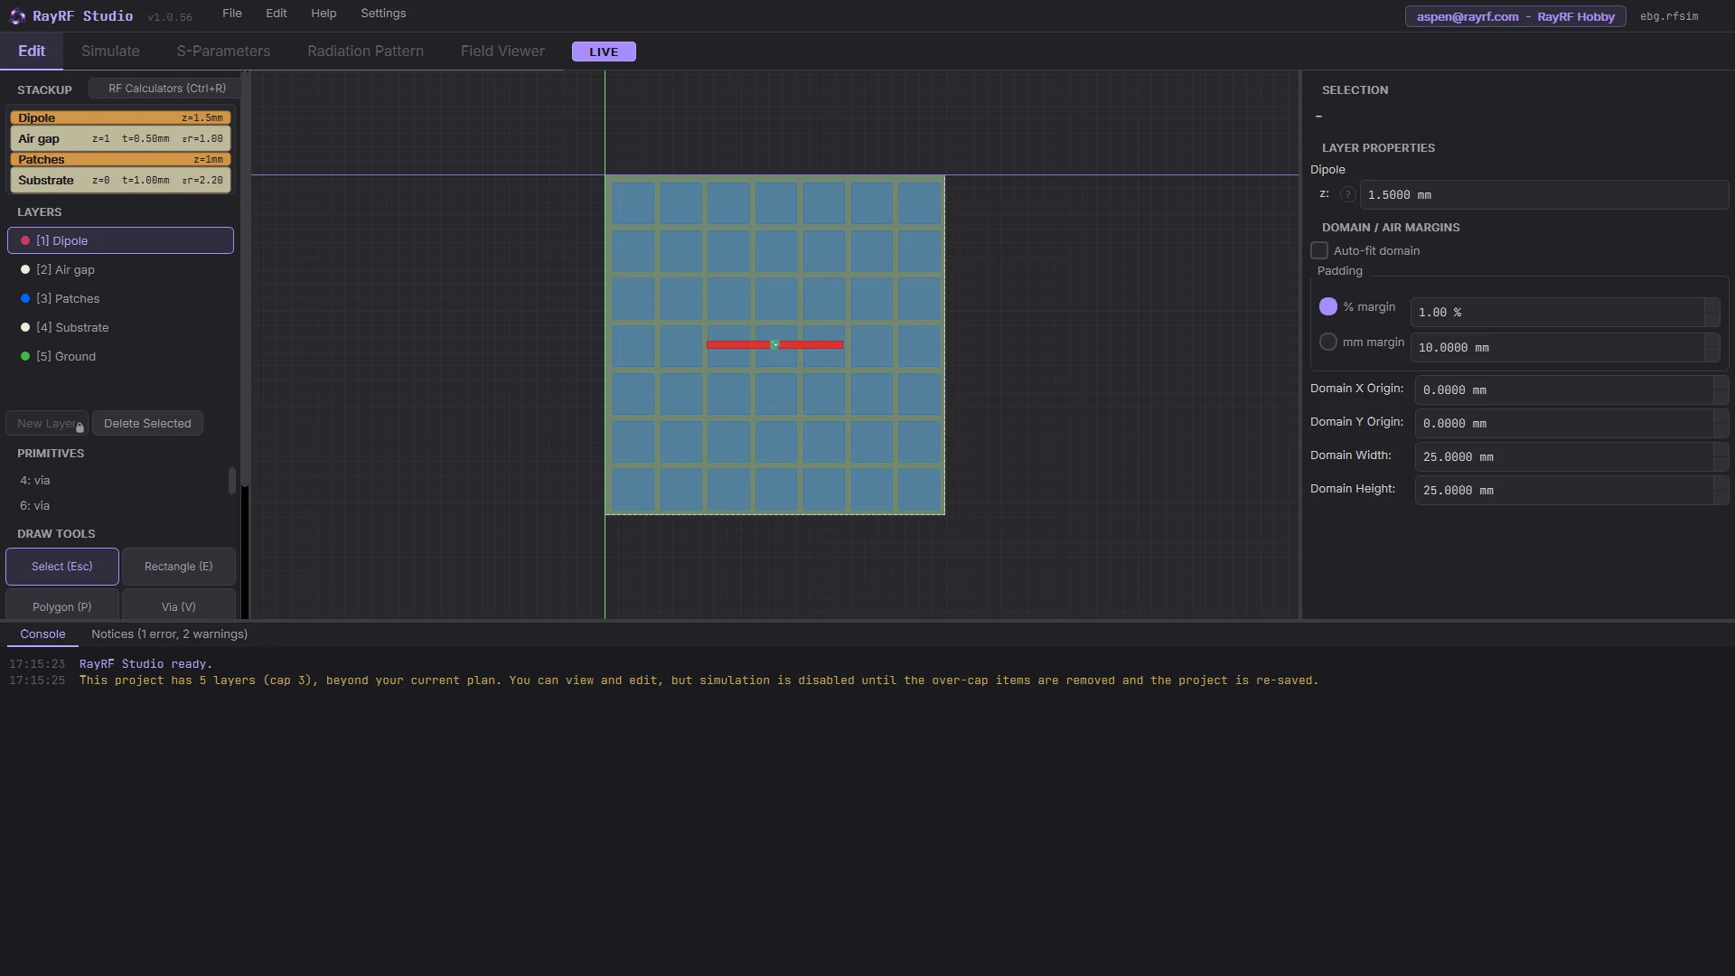Click the mm margin value field
Image resolution: width=1735 pixels, height=976 pixels.
tap(1557, 347)
